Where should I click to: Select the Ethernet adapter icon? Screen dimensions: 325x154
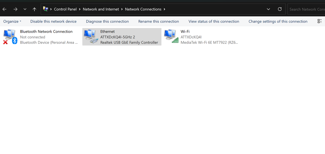(90, 37)
